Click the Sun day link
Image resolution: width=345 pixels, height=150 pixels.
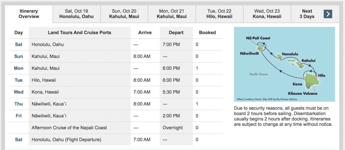(19, 57)
